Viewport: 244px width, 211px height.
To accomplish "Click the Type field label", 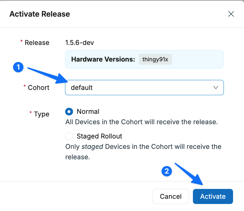I will (x=41, y=114).
